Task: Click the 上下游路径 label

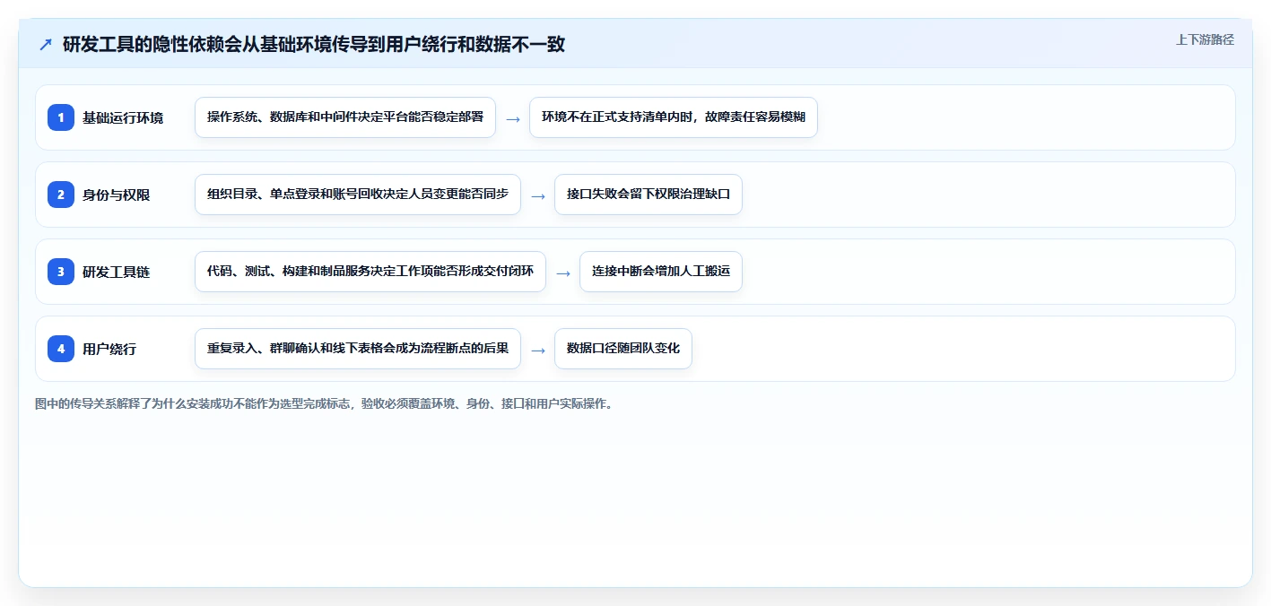Action: (1205, 39)
